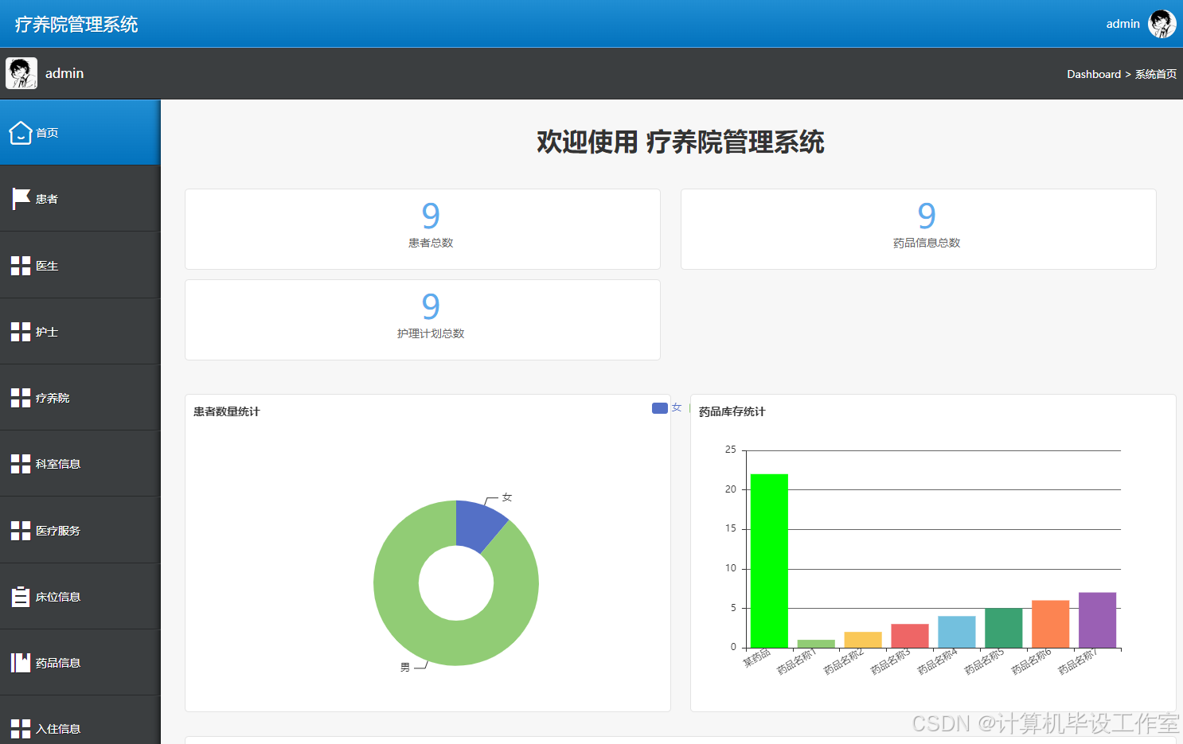This screenshot has height=744, width=1183.
Task: Click the sidebar admin name text
Action: click(64, 73)
